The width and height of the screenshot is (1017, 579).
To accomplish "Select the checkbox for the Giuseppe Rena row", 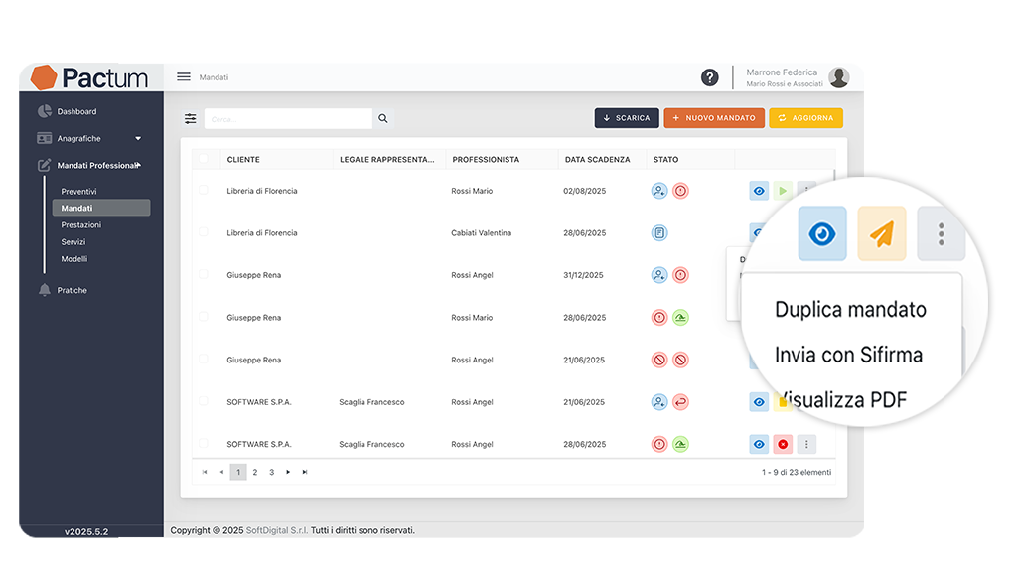I will coord(205,275).
